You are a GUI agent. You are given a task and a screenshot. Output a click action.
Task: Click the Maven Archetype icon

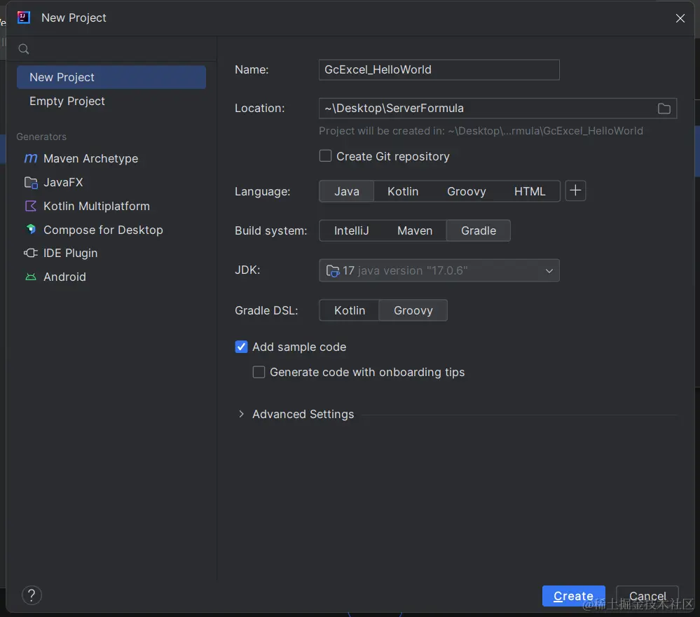tap(30, 158)
